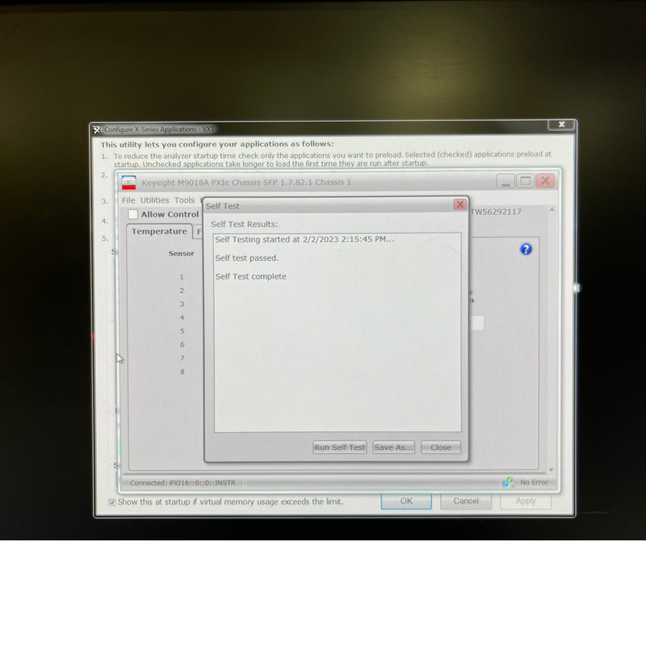Open the Tools menu
This screenshot has width=646, height=646.
(184, 200)
